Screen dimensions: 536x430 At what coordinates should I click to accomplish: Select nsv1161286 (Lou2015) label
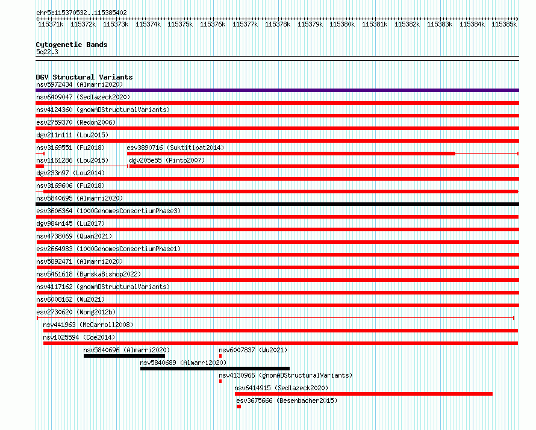click(72, 160)
